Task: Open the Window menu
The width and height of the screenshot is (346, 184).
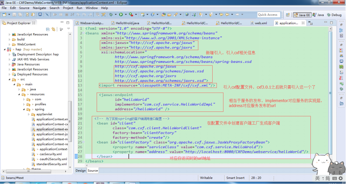Action: 92,8
